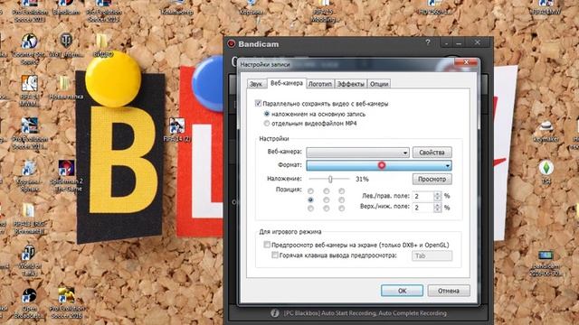
Task: Open the Веб-камера device dropdown
Action: tap(357, 153)
